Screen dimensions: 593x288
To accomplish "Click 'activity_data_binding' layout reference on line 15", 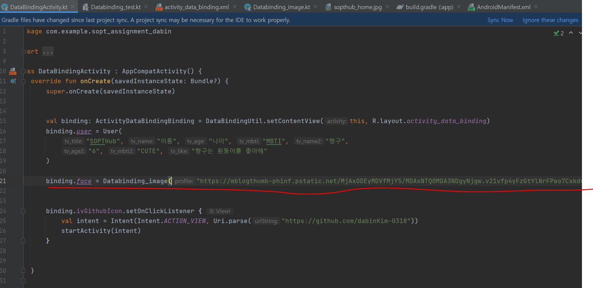I will pyautogui.click(x=446, y=121).
